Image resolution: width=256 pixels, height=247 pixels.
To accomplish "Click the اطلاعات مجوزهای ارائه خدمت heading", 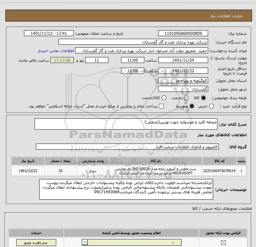I will (222, 209).
